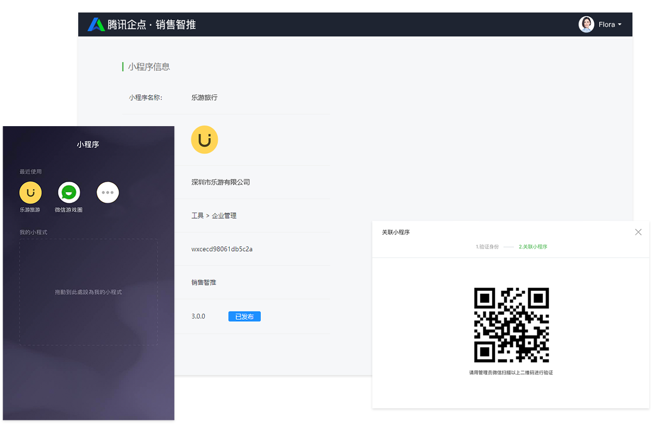The width and height of the screenshot is (652, 435).
Task: Click the 拖動到此處設為我的小程式 drop area
Action: coord(89,292)
